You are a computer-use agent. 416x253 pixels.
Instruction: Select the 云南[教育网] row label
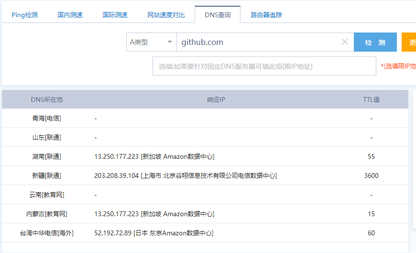(47, 195)
